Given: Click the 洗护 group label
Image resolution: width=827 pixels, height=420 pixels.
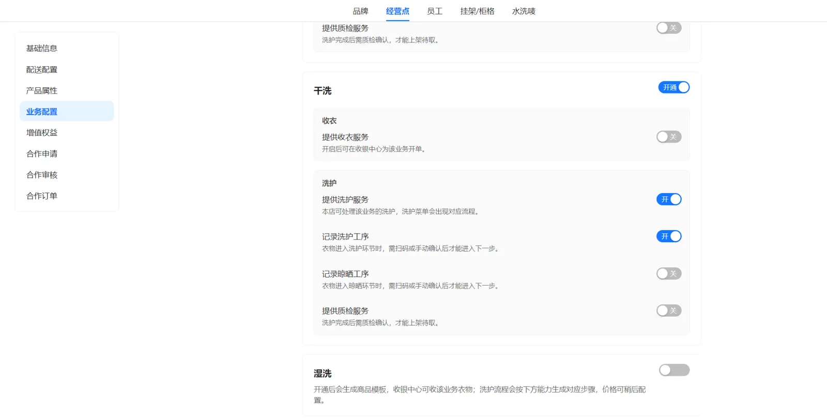Looking at the screenshot, I should click(329, 183).
